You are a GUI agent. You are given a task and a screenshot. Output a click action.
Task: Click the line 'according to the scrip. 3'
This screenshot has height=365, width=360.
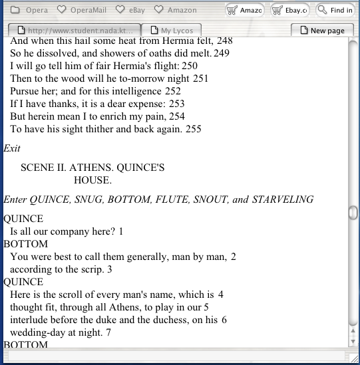coord(61,269)
